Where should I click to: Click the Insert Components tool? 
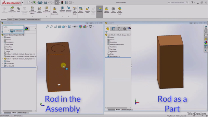pyautogui.click(x=12, y=9)
